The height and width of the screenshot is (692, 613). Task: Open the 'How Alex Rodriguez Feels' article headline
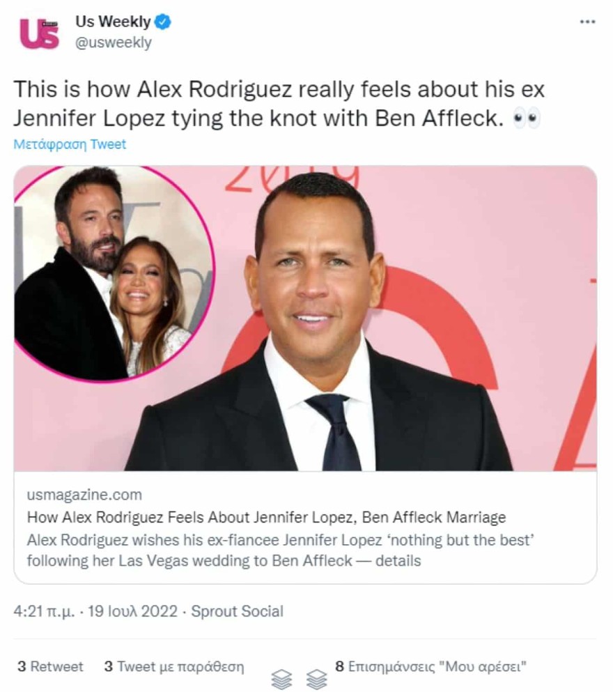click(x=266, y=518)
